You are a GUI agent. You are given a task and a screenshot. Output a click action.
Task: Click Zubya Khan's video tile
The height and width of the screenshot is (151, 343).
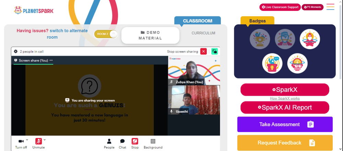pos(194,71)
